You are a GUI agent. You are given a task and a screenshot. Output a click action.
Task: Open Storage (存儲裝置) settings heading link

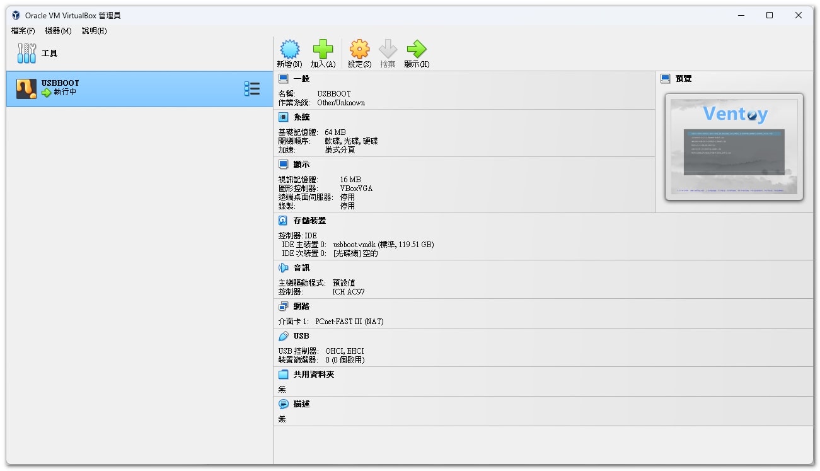point(309,221)
